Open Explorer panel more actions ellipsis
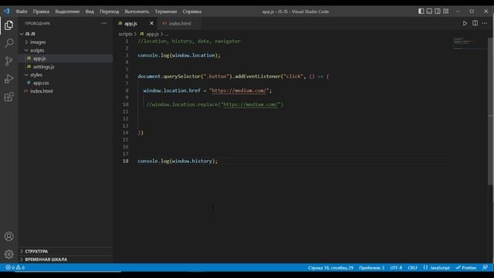 [x=104, y=23]
